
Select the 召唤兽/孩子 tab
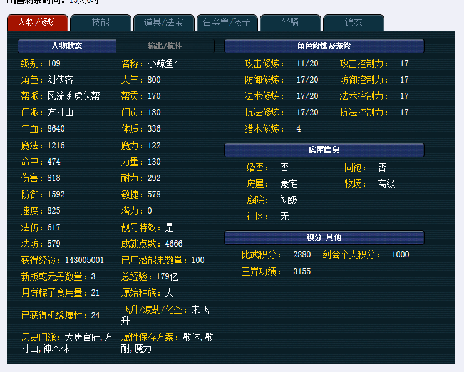tap(227, 23)
